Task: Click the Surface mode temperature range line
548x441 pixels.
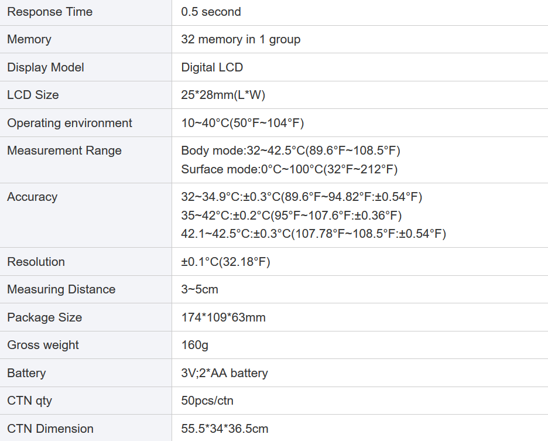Action: tap(289, 169)
